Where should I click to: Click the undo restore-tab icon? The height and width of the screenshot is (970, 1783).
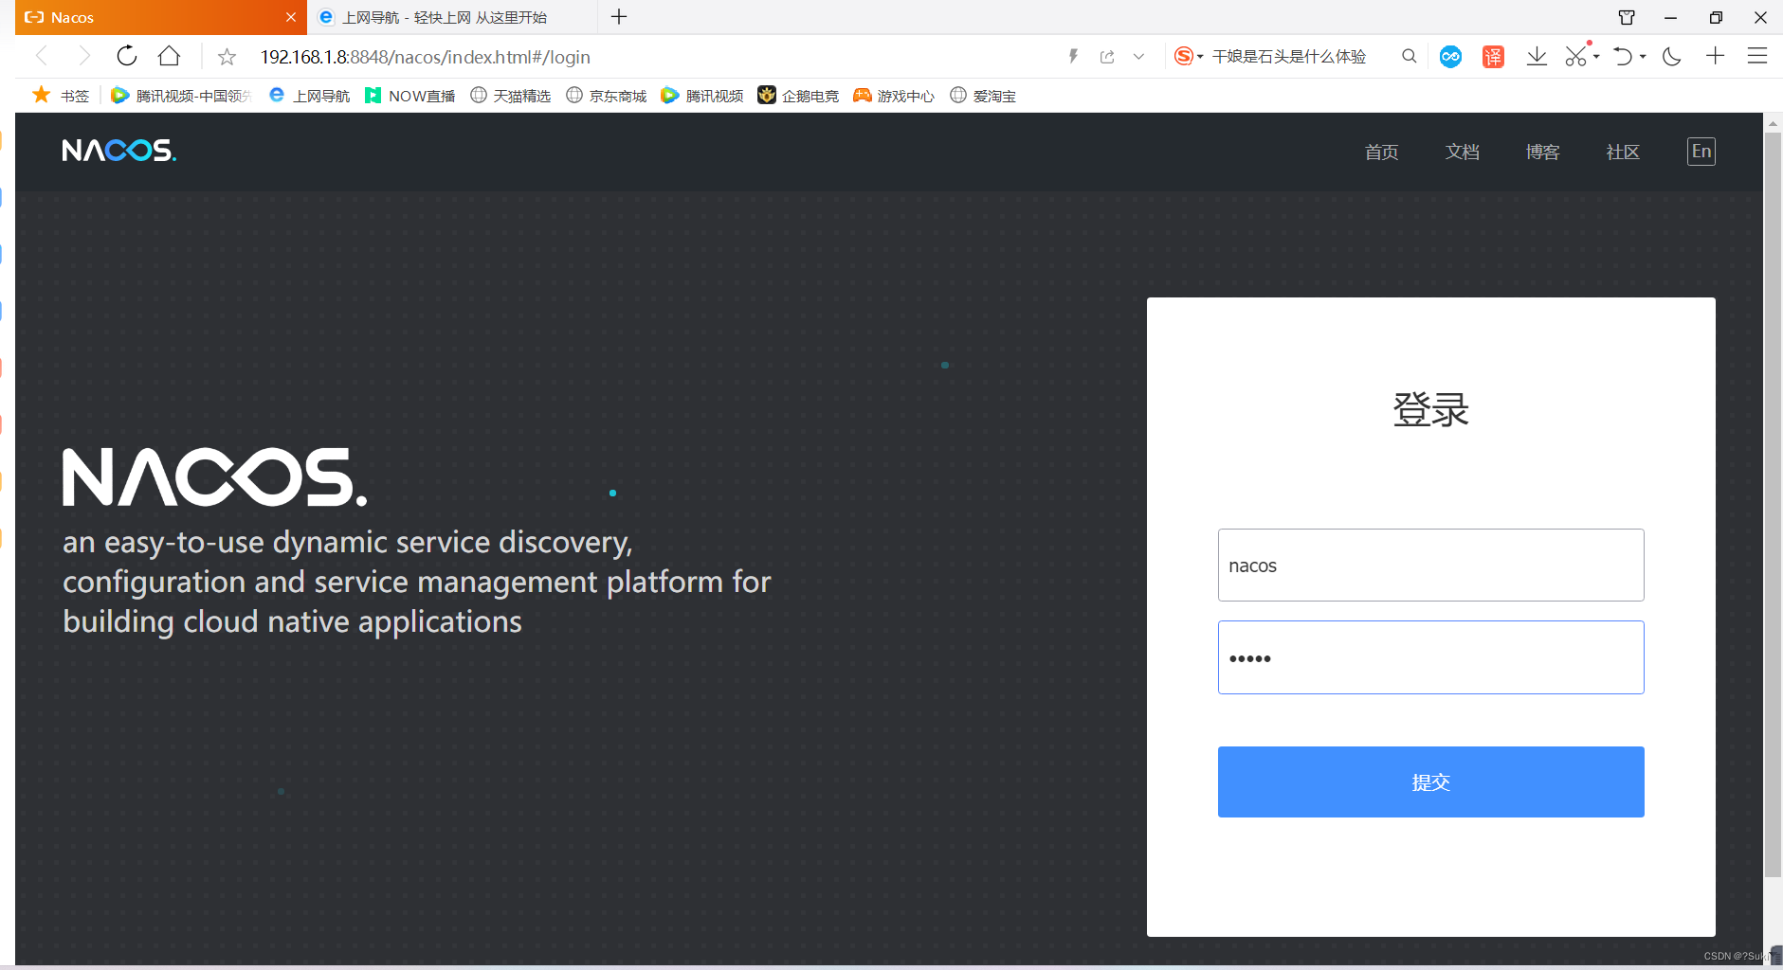coord(1623,57)
